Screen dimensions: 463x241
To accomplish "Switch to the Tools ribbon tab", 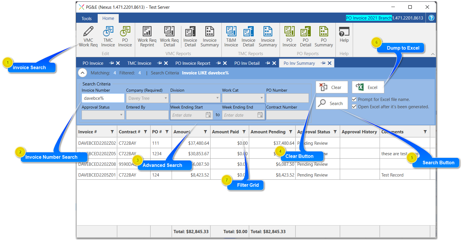I will (x=87, y=18).
